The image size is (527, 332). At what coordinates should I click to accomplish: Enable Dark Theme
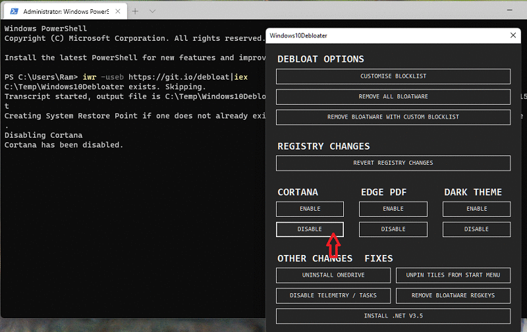(x=476, y=209)
